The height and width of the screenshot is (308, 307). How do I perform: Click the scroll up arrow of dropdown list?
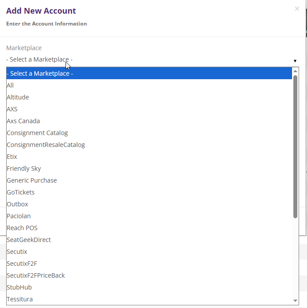296,71
